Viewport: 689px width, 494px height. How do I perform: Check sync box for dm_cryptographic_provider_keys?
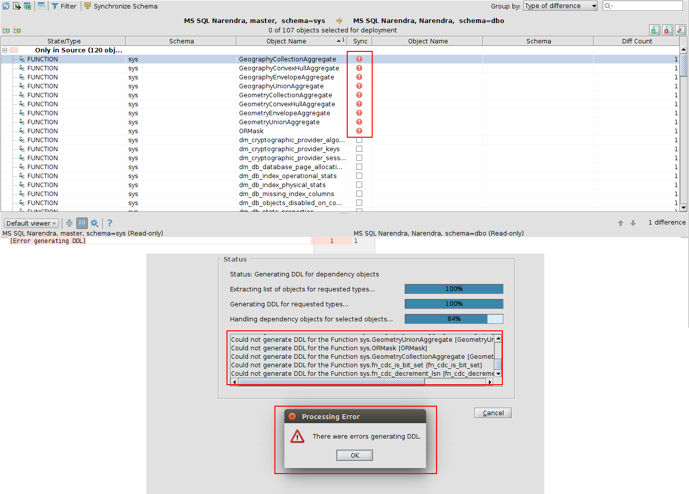tap(359, 149)
